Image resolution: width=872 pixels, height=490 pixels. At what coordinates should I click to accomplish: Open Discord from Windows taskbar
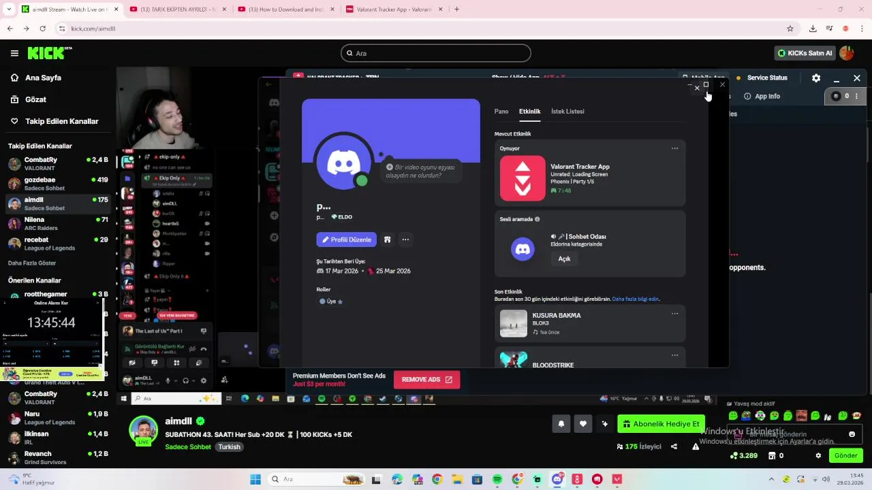click(557, 479)
